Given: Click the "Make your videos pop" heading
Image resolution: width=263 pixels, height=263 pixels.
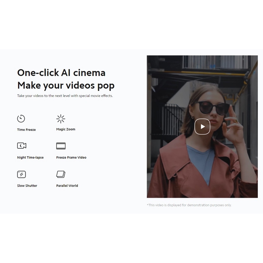Looking at the screenshot, I should 66,86.
